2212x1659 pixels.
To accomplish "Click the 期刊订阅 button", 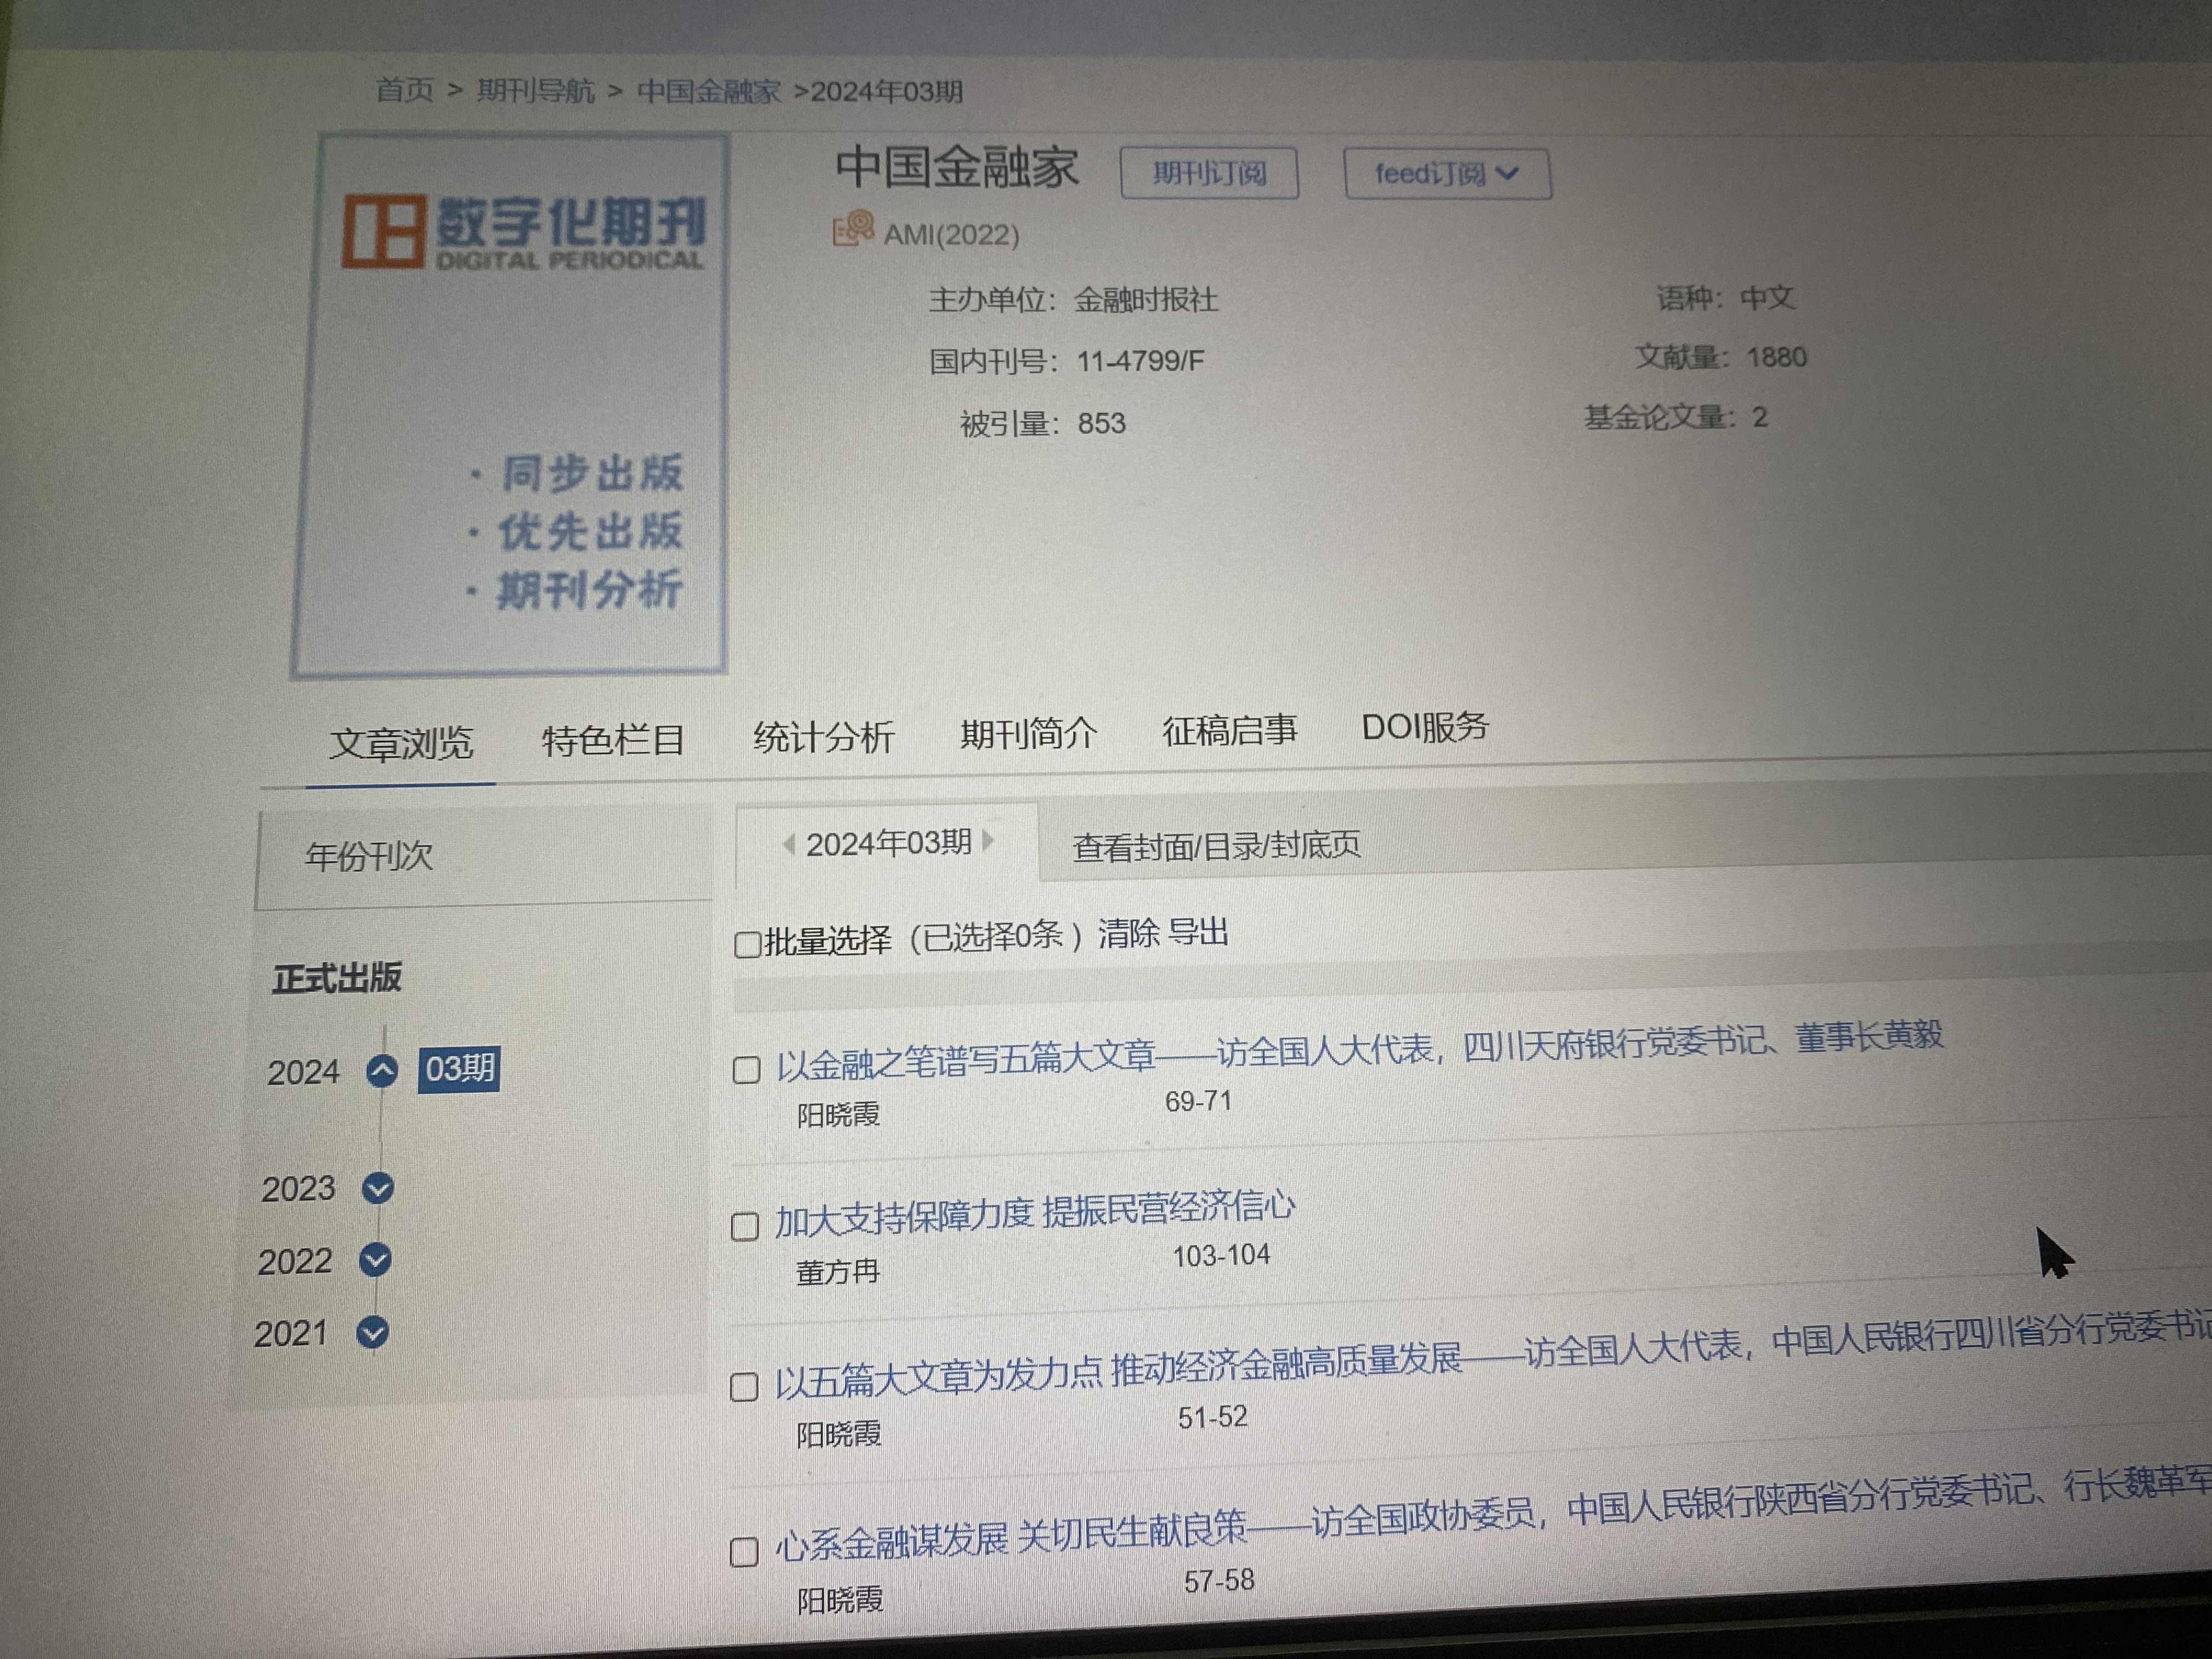I will point(1209,173).
